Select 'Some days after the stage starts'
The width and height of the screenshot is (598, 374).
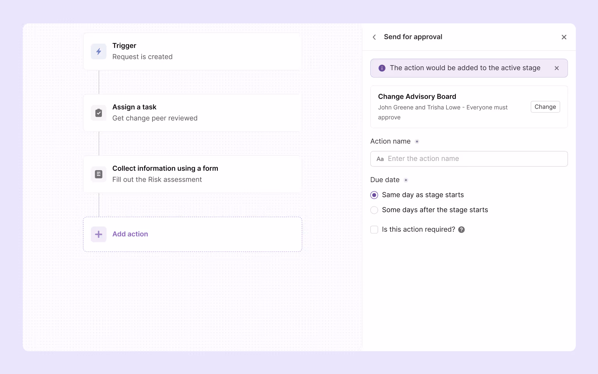(x=374, y=210)
